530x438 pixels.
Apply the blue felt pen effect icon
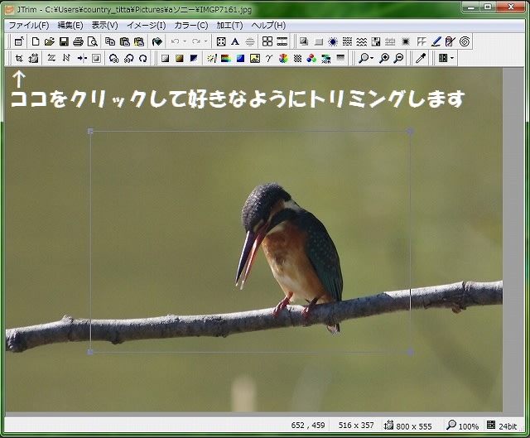coord(436,41)
